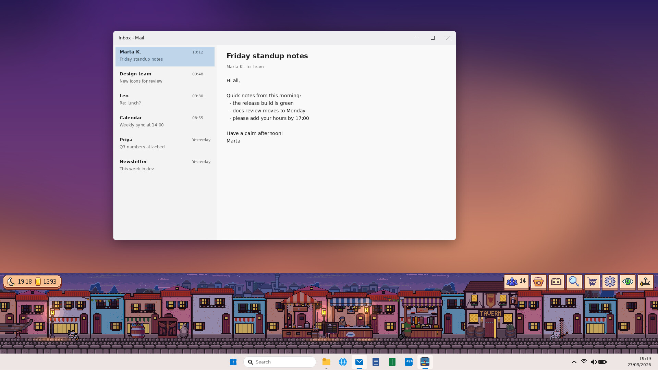
Task: Click the pixel town game icon in taskbar
Action: point(425,362)
